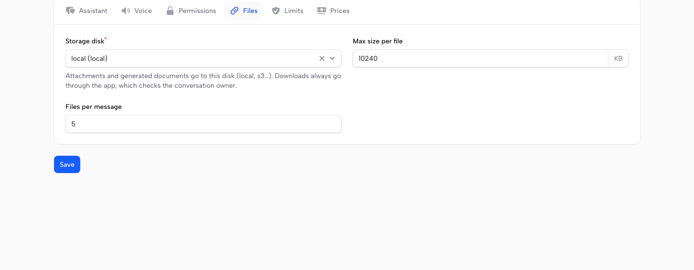Switch to the Voice tab
694x270 pixels.
(x=137, y=11)
